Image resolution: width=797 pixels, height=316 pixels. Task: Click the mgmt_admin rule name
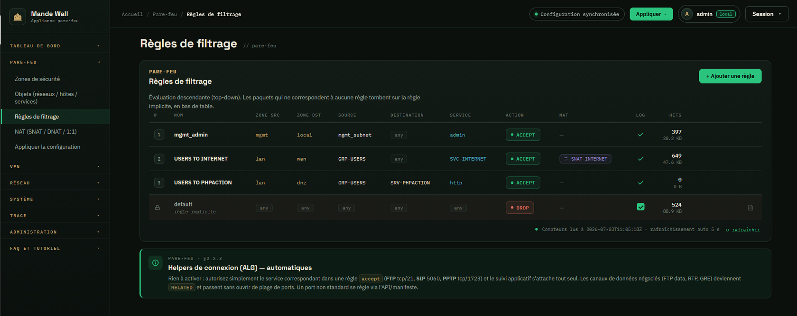pos(191,135)
